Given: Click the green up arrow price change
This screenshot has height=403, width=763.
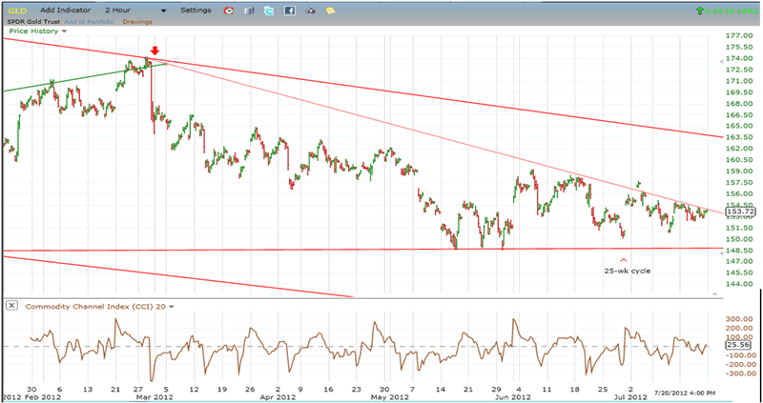Looking at the screenshot, I should 701,10.
